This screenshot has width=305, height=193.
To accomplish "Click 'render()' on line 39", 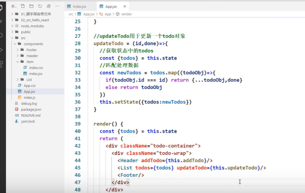I will [105, 124].
